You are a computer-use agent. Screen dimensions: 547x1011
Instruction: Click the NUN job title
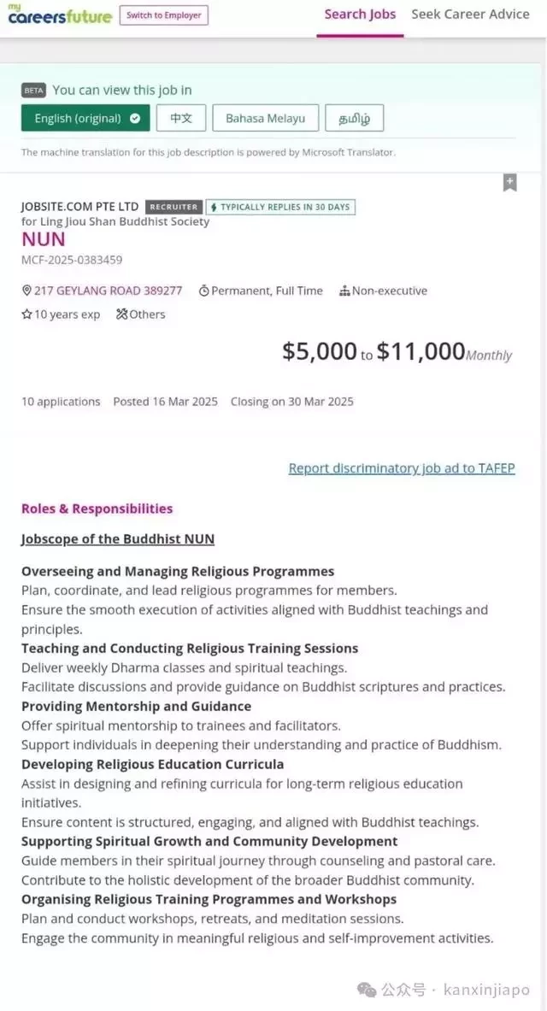coord(44,239)
